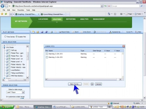Open the Tools toolbar dropdown
This screenshot has width=146, height=109.
tap(142, 14)
